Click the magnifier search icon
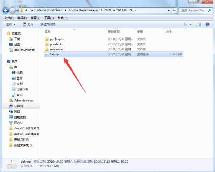Screen dimensions: 215x172 coord(210,10)
